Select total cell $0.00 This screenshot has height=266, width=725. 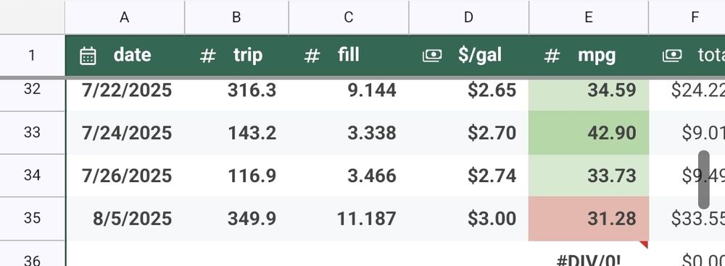687,254
